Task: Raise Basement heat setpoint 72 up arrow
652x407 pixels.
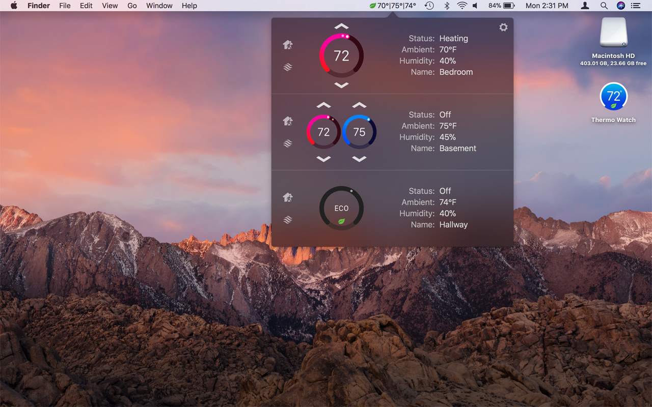Action: 323,105
